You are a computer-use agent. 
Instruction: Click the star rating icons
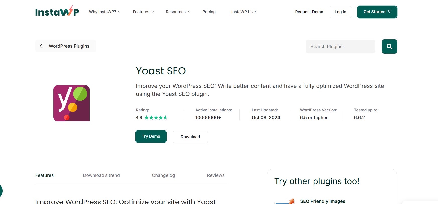(x=156, y=118)
